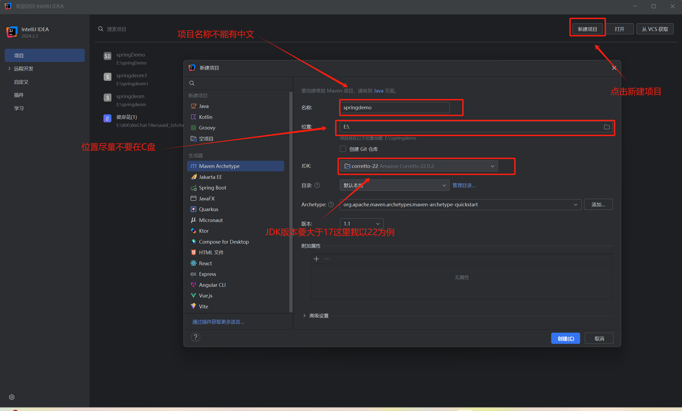Image resolution: width=682 pixels, height=411 pixels.
Task: Select the Ktor generator icon
Action: coord(193,231)
